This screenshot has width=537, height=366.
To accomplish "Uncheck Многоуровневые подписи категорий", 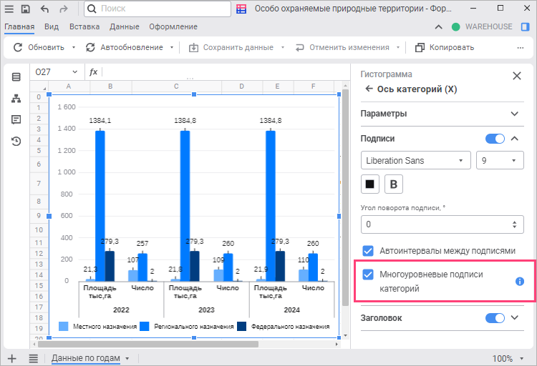I will point(368,274).
